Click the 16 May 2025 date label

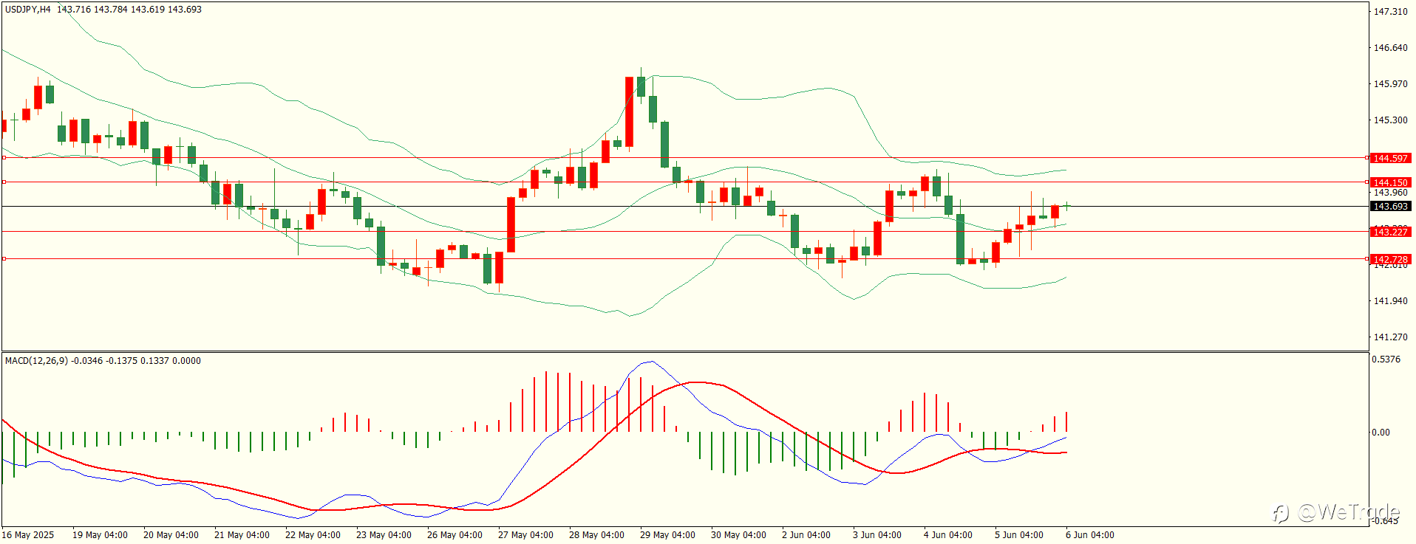click(x=28, y=535)
